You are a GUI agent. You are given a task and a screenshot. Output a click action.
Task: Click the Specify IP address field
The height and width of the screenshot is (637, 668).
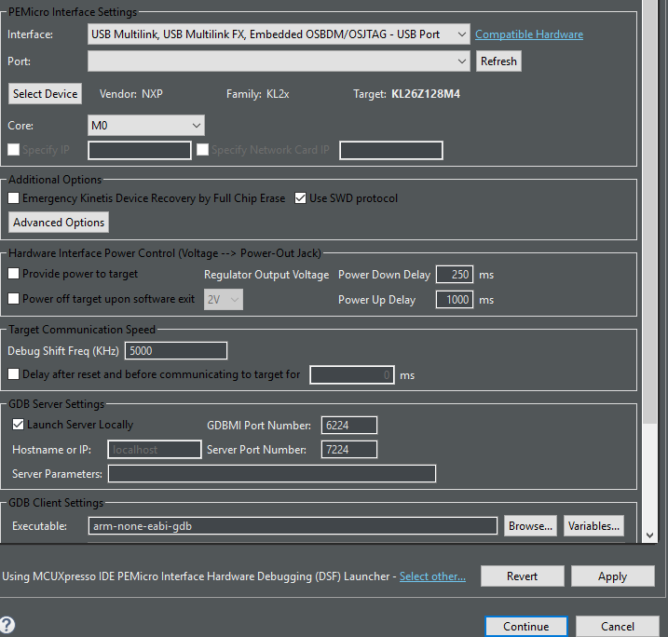click(140, 150)
